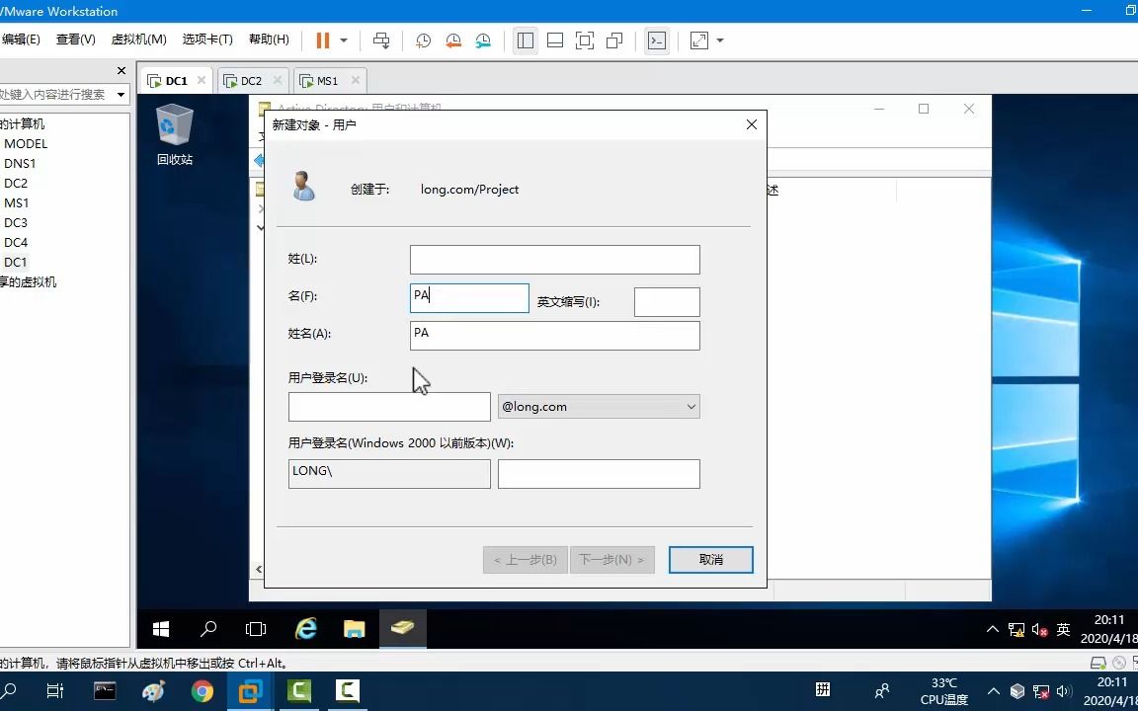
Task: Click the guest taskbar search icon
Action: (208, 628)
